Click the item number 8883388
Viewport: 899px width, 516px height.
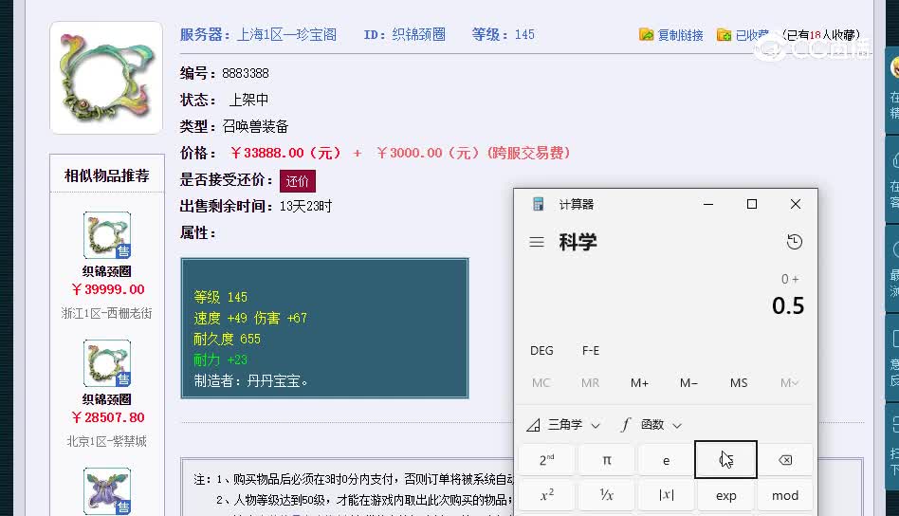[x=246, y=73]
